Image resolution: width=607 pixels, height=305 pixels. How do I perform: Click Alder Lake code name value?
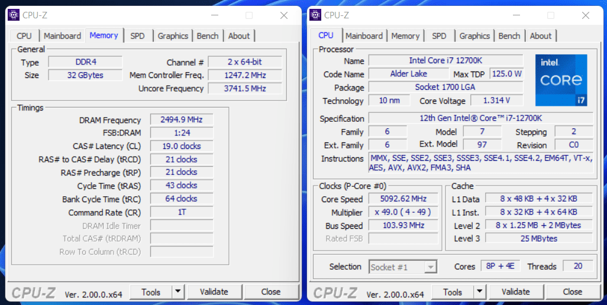(408, 73)
